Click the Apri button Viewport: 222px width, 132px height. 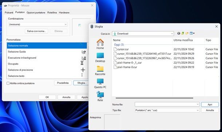(210, 105)
